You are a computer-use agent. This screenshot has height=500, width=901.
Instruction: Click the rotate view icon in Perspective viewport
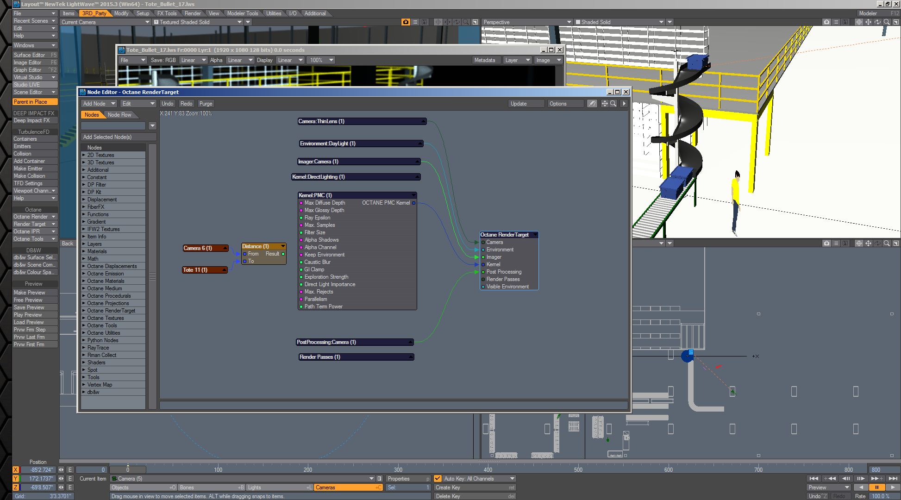(877, 22)
